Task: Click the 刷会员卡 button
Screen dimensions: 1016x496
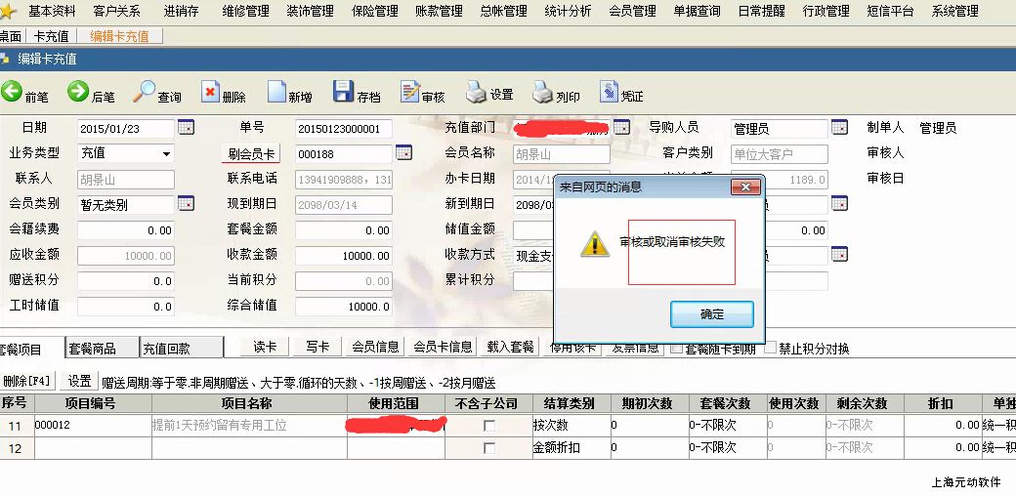Action: pyautogui.click(x=253, y=154)
